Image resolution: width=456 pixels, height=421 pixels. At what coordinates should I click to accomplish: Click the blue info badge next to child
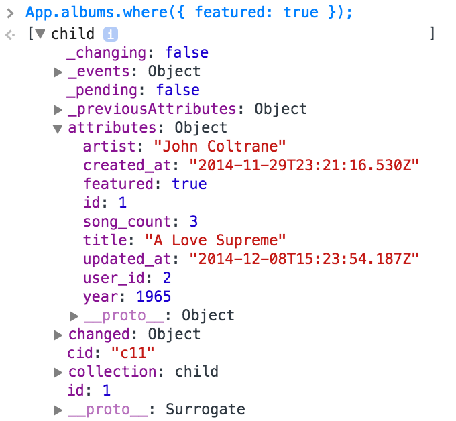coord(111,34)
